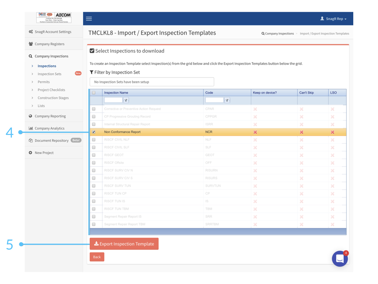Image resolution: width=378 pixels, height=284 pixels.
Task: Click Keep on device X for NCR row
Action: 255,132
